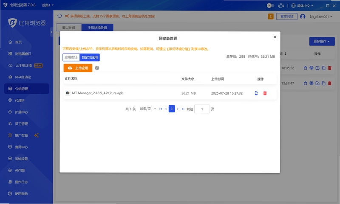Click the 官方网站 button
This screenshot has height=204, width=340.
(286, 17)
